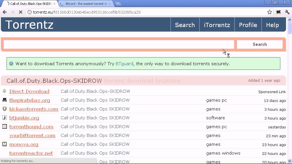
Task: Click the torrenthound.com site icon
Action: click(5, 126)
